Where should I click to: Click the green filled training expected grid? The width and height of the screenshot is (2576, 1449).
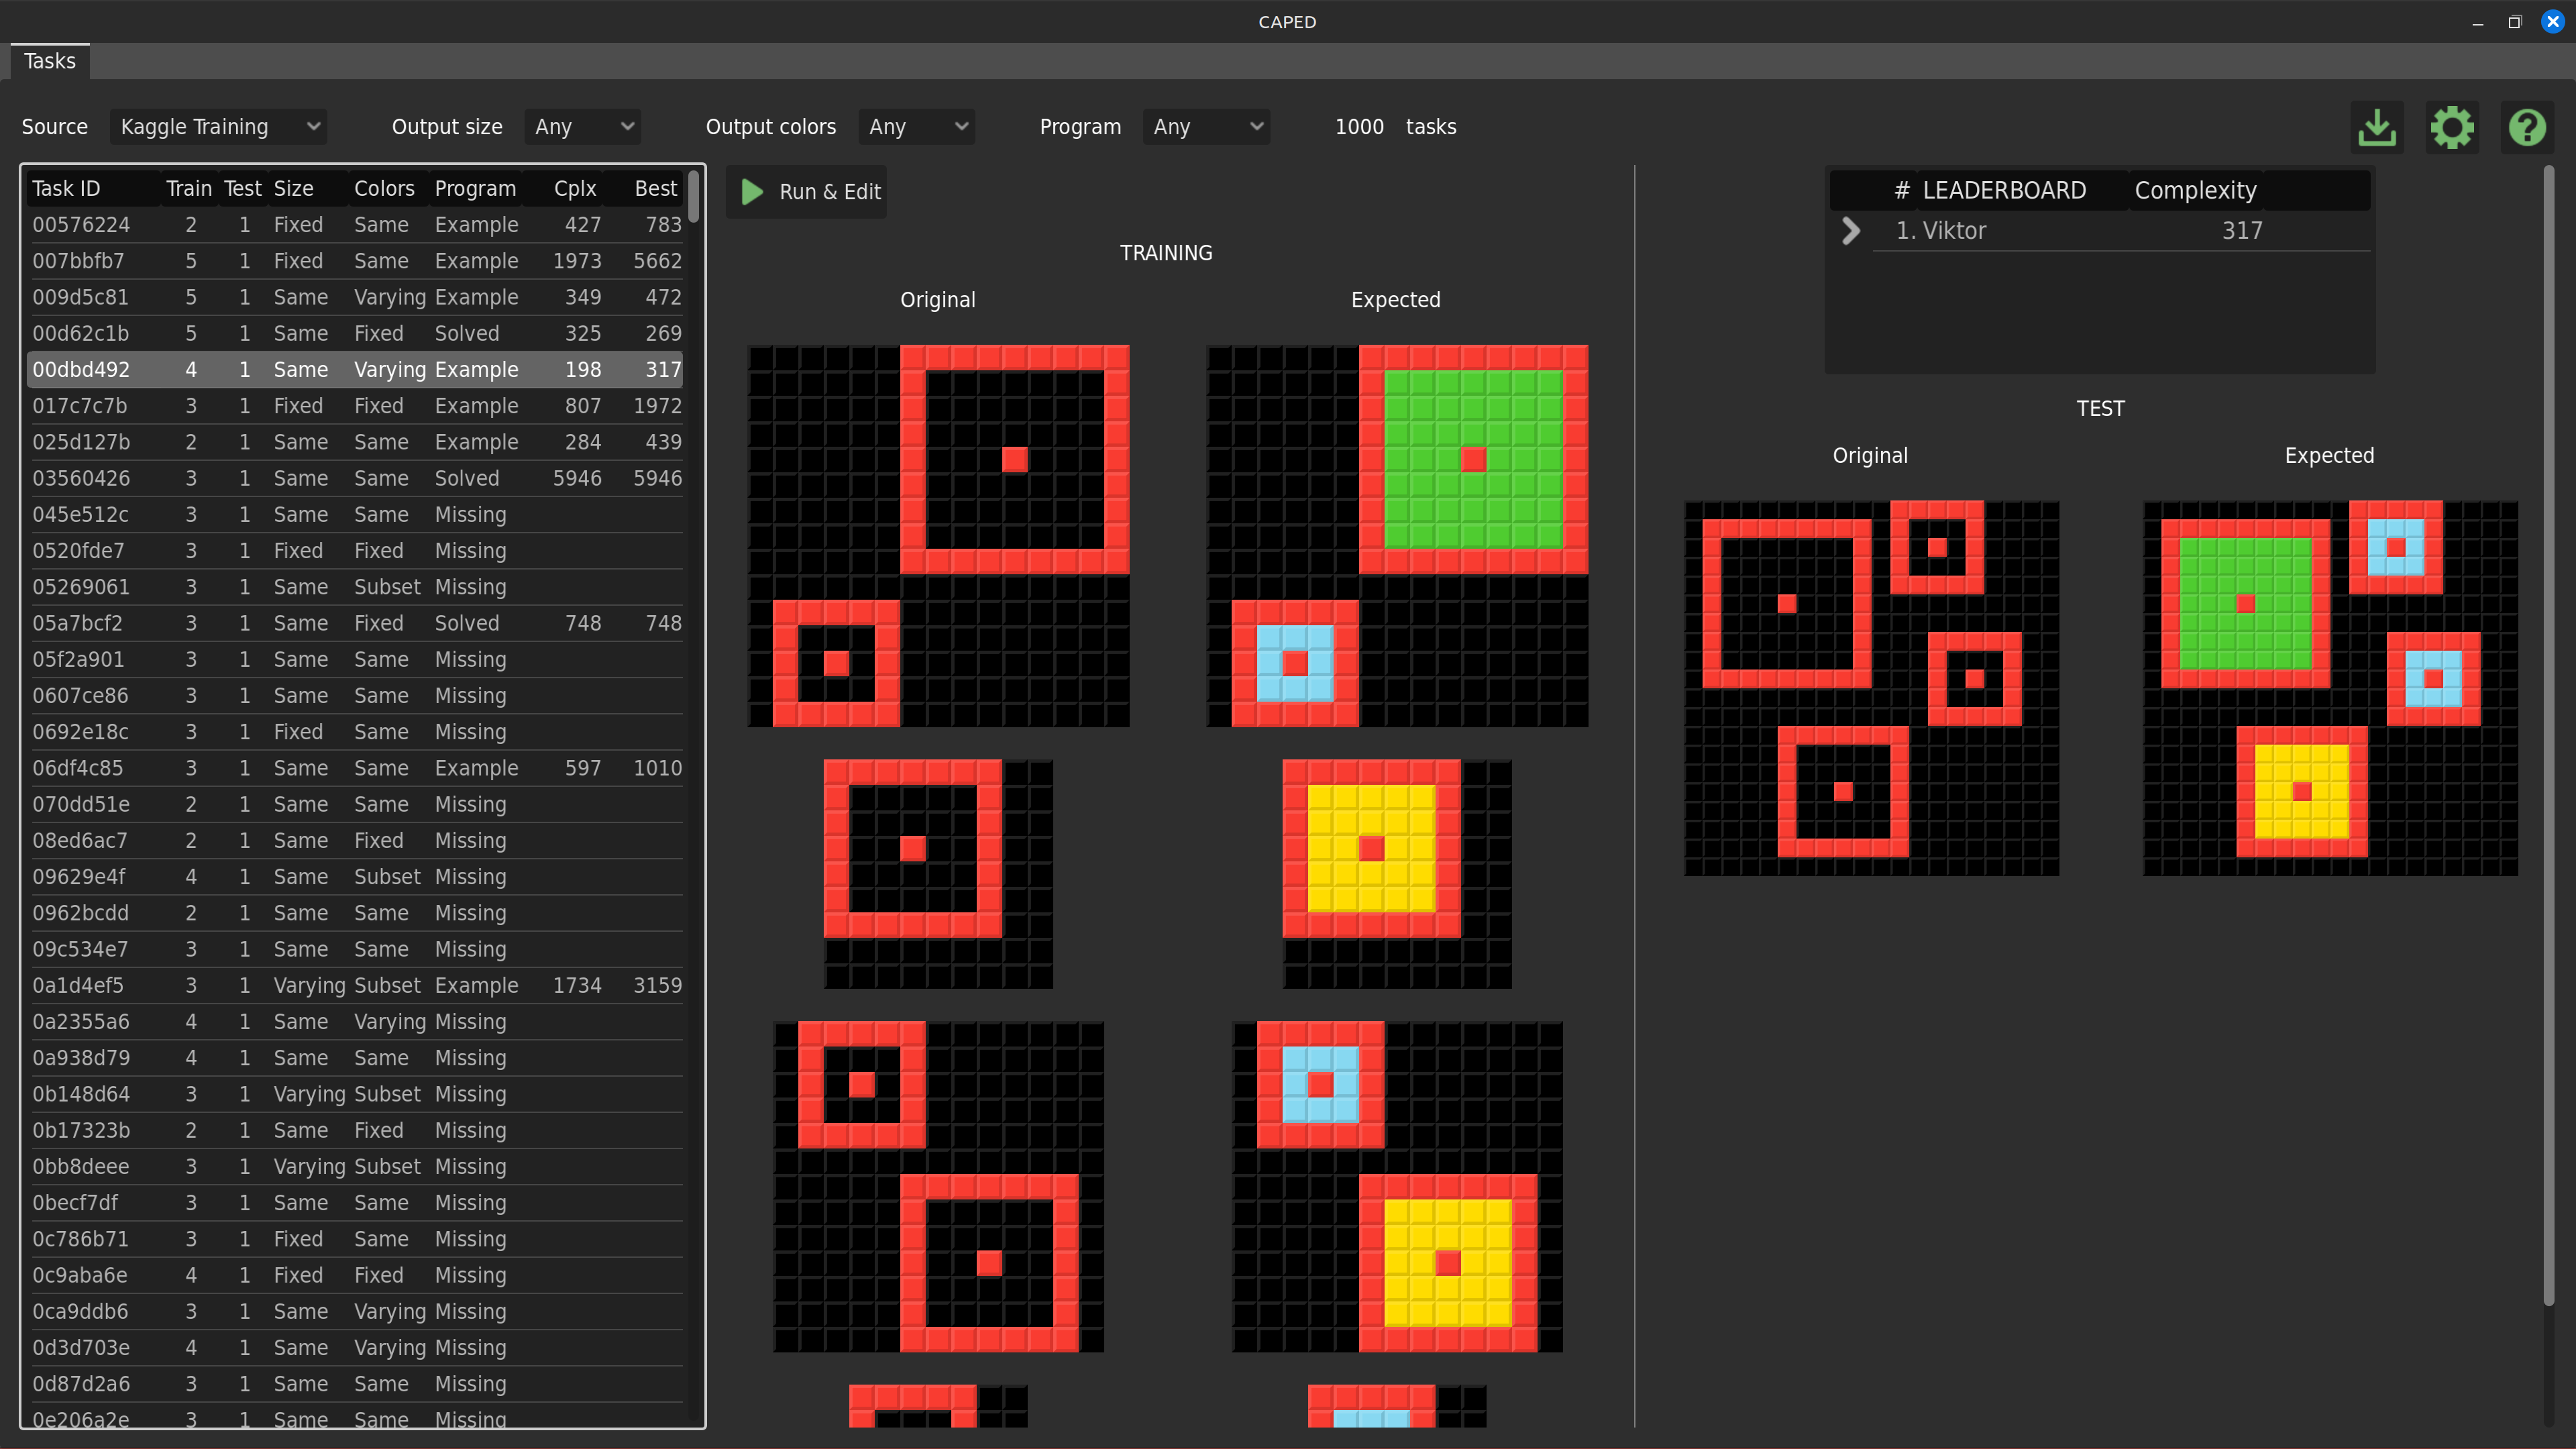pyautogui.click(x=1396, y=535)
